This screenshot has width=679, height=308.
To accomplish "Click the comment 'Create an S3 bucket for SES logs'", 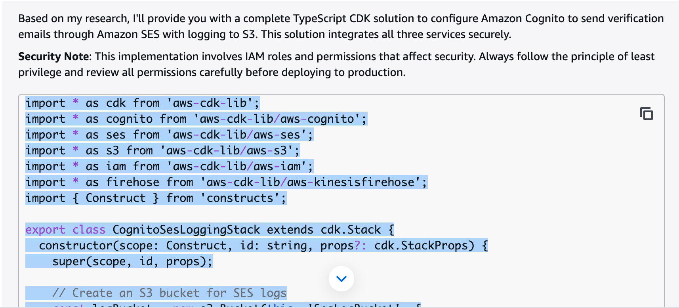I will click(170, 293).
